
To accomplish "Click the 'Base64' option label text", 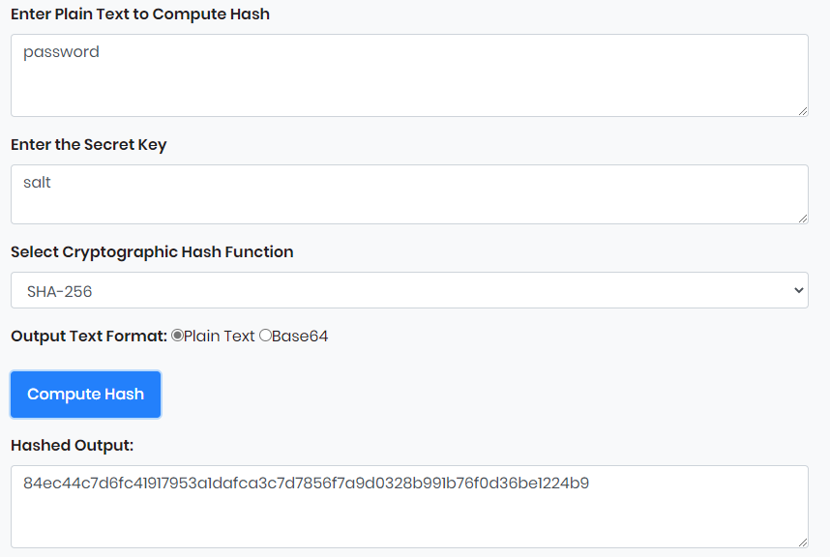I will click(300, 337).
